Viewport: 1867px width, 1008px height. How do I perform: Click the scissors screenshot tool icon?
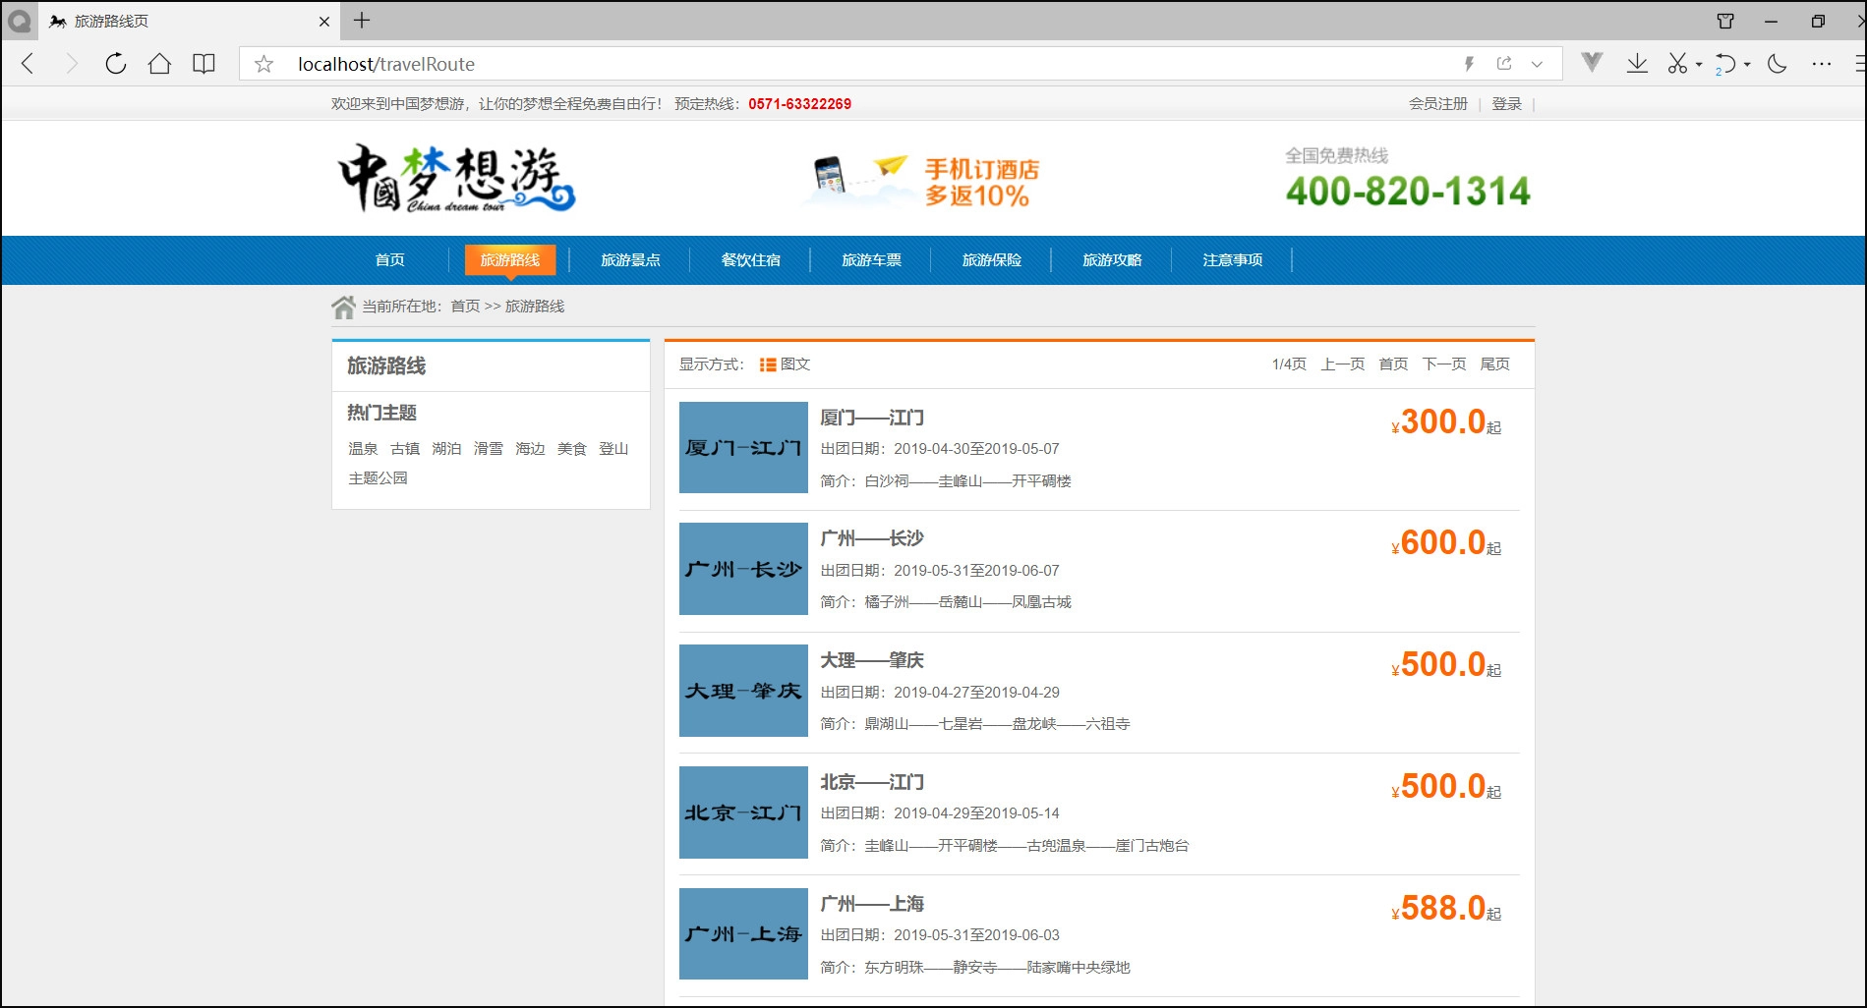tap(1677, 64)
